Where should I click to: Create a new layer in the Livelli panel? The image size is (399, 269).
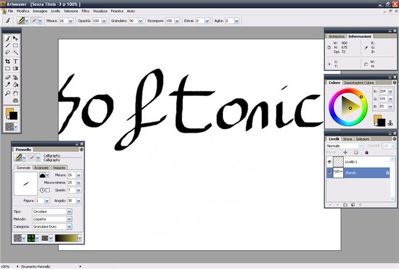(353, 205)
